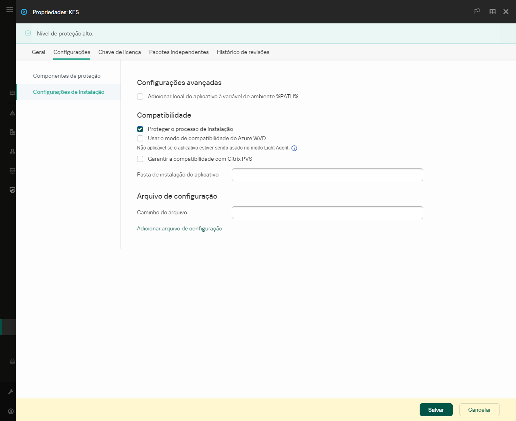Open notifications via the flag icon

point(477,12)
